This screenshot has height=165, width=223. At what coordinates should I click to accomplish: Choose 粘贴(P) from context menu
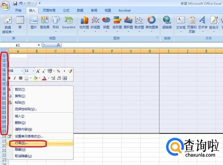click(x=40, y=103)
